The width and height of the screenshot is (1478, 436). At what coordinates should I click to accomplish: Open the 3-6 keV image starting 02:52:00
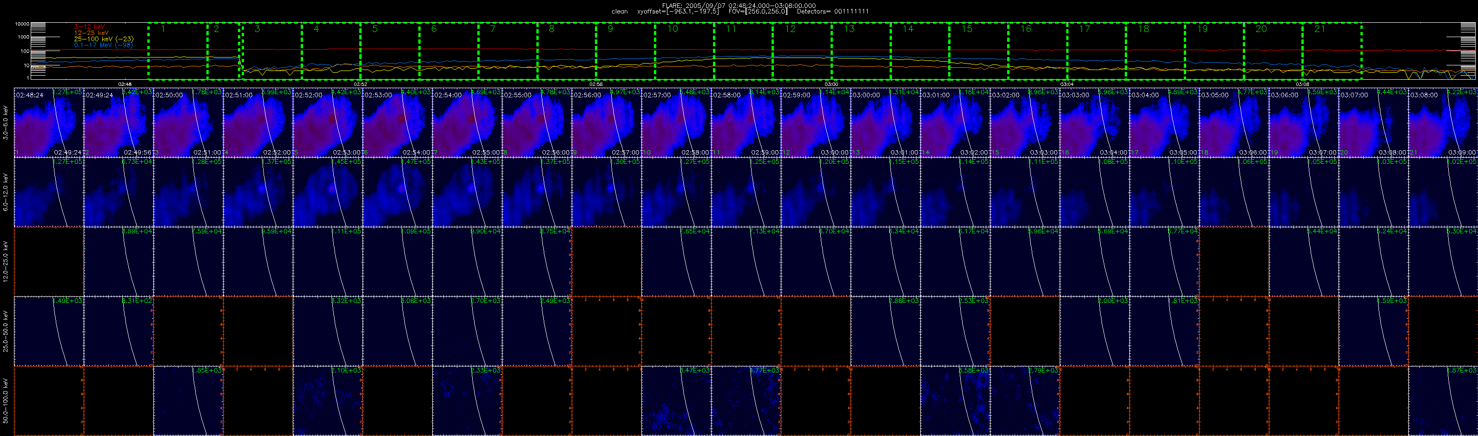pos(328,122)
